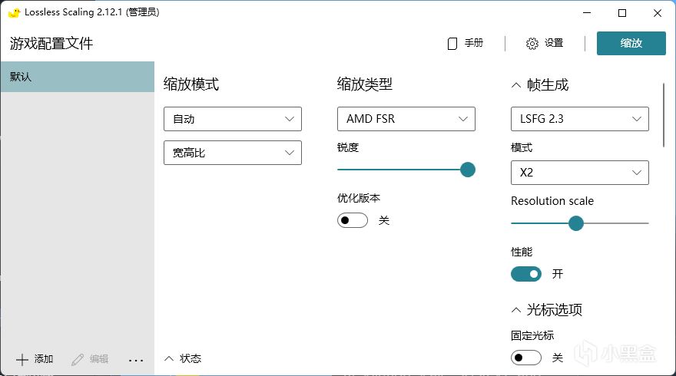676x376 pixels.
Task: Turn off the 性能 performance toggle
Action: [526, 274]
